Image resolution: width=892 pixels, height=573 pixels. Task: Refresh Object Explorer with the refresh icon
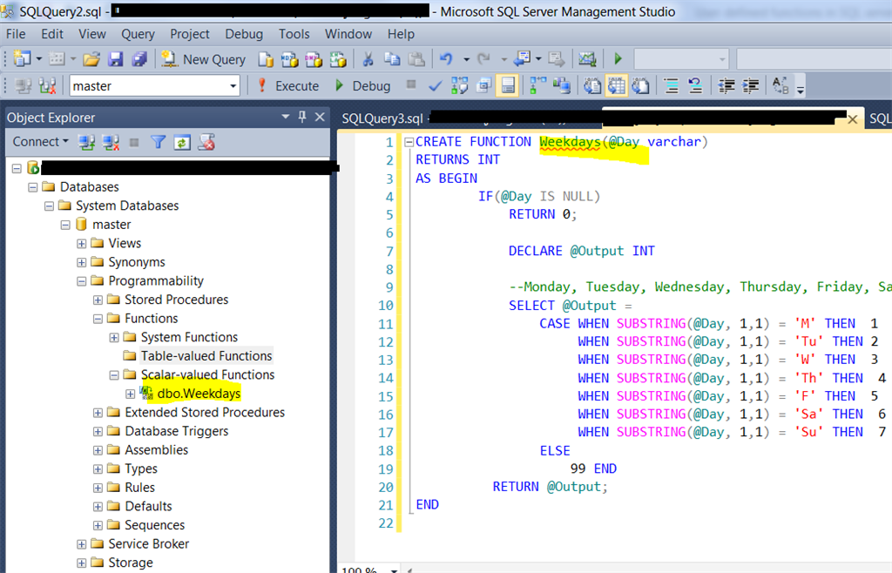(x=181, y=141)
